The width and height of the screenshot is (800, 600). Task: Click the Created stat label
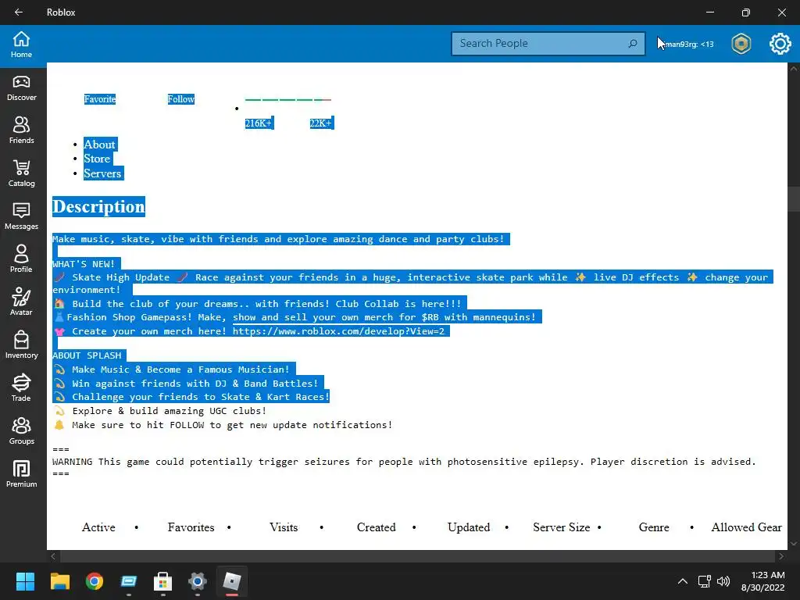tap(376, 527)
